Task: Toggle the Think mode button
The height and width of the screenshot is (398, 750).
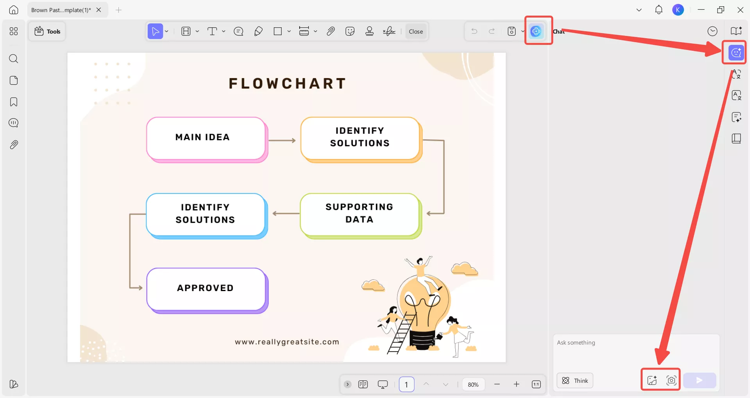Action: (575, 381)
